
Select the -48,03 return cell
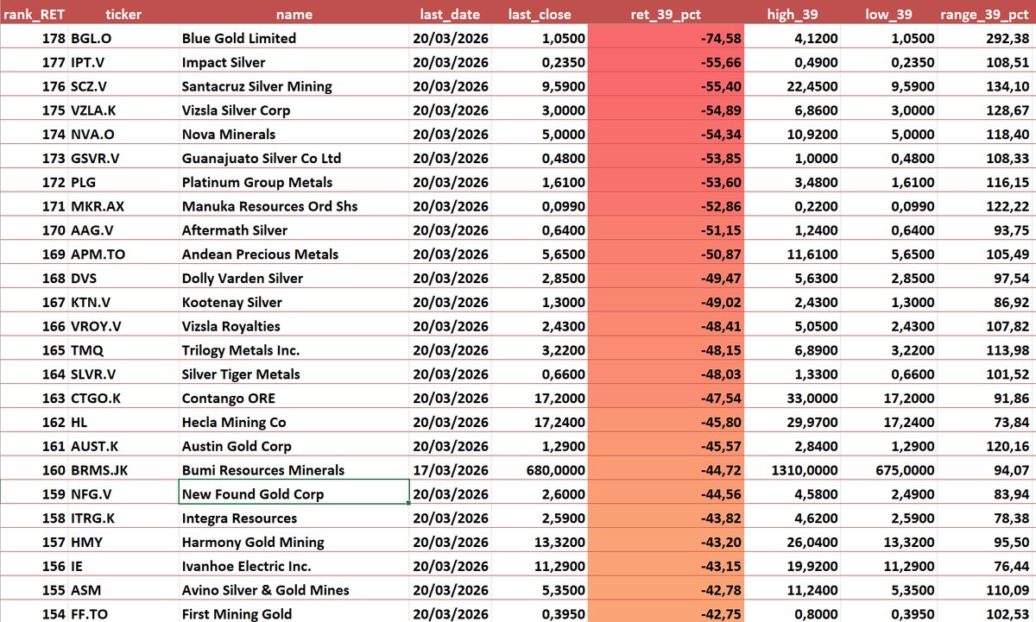click(x=666, y=374)
